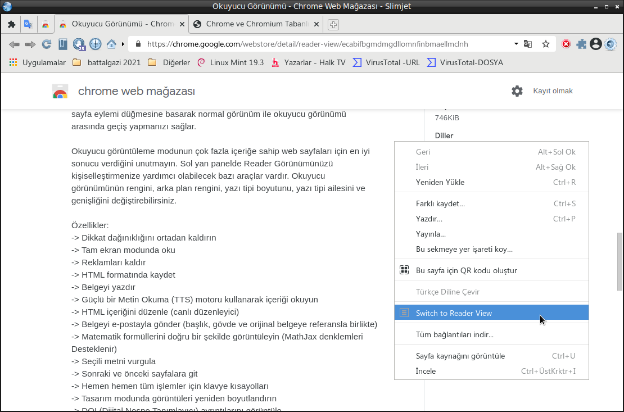
Task: Open the VirusTotal-DOSYA bookmark
Action: pyautogui.click(x=465, y=62)
